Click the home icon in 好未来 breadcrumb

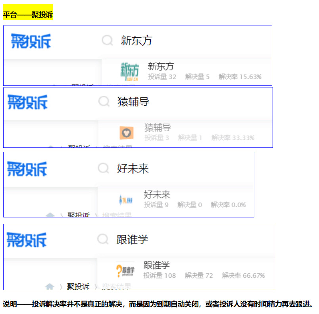coord(50,215)
